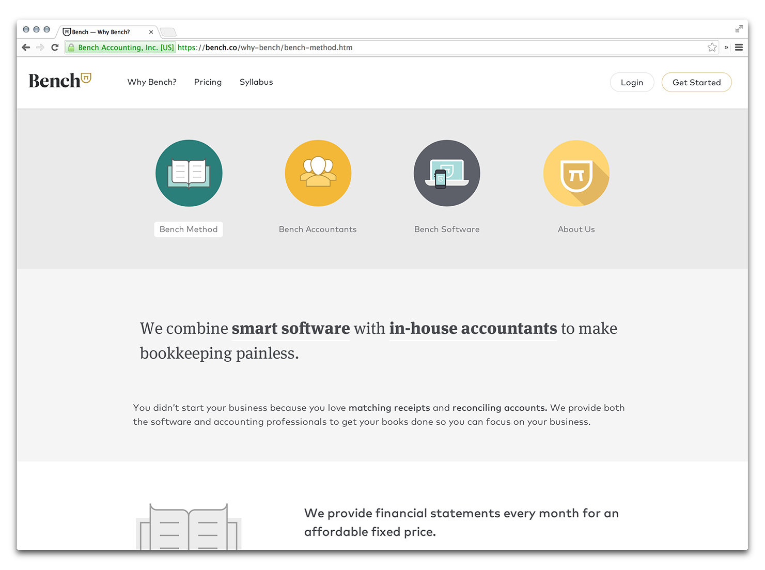Image resolution: width=765 pixels, height=570 pixels.
Task: Click the teal Bench Method book icon
Action: click(x=189, y=173)
